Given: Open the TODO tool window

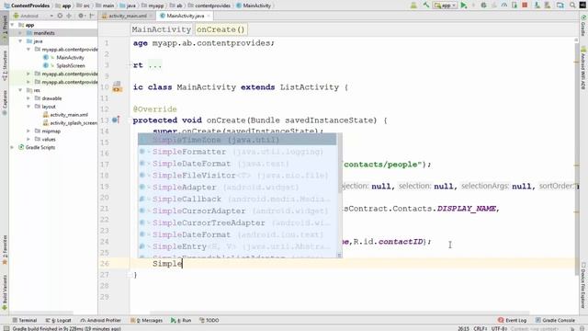Looking at the screenshot, I should (209, 321).
